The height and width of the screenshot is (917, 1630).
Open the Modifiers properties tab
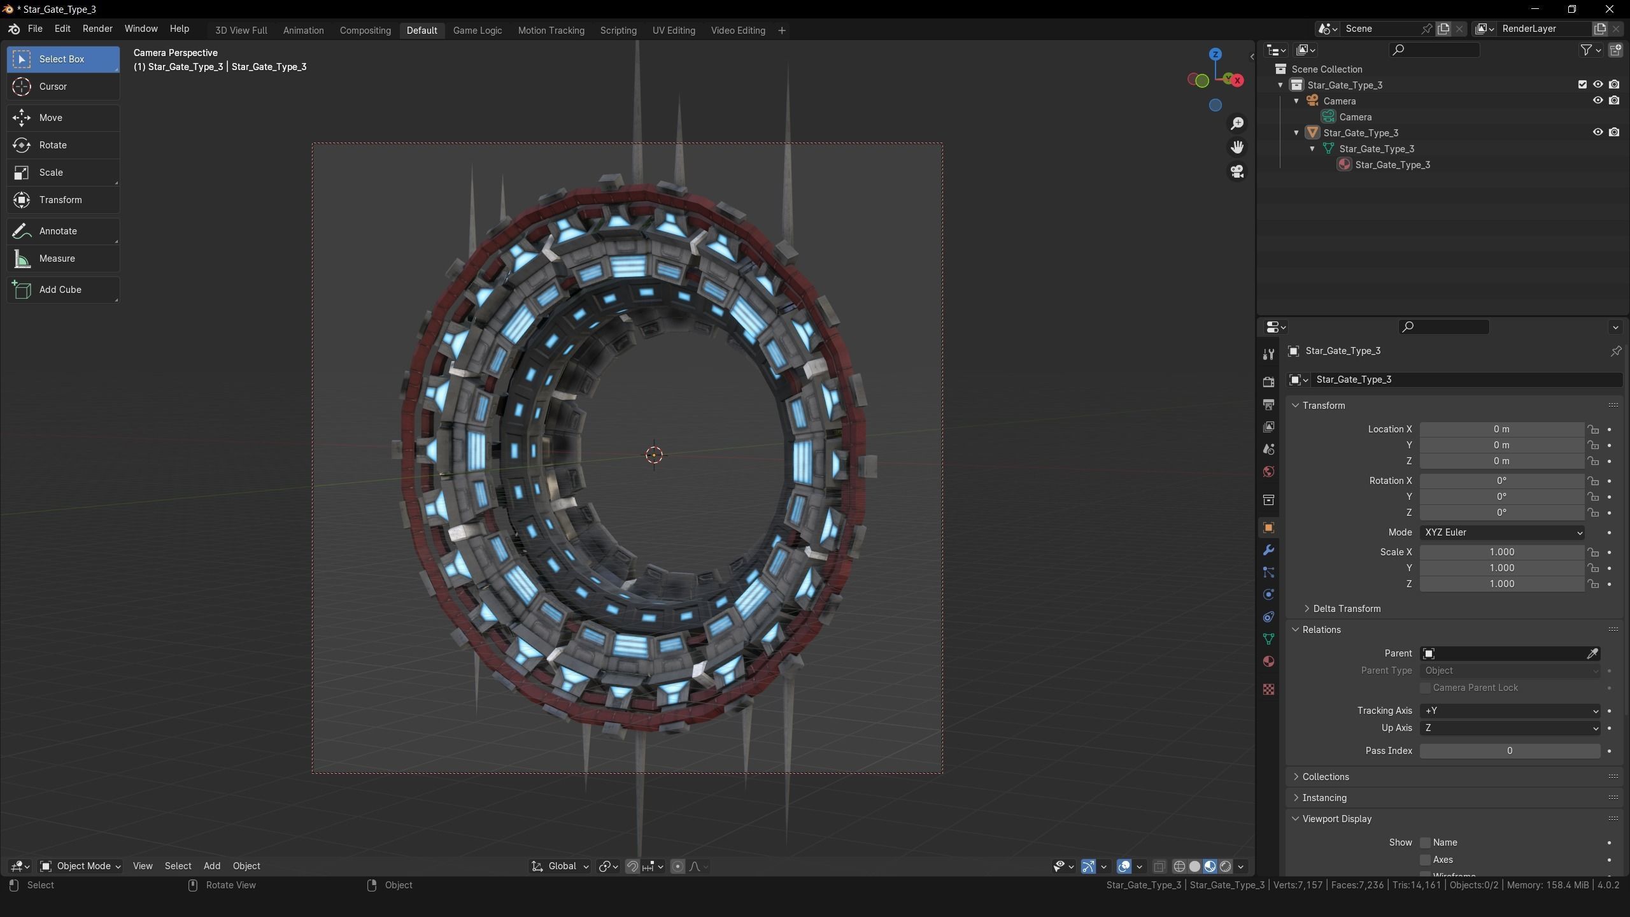1268,550
